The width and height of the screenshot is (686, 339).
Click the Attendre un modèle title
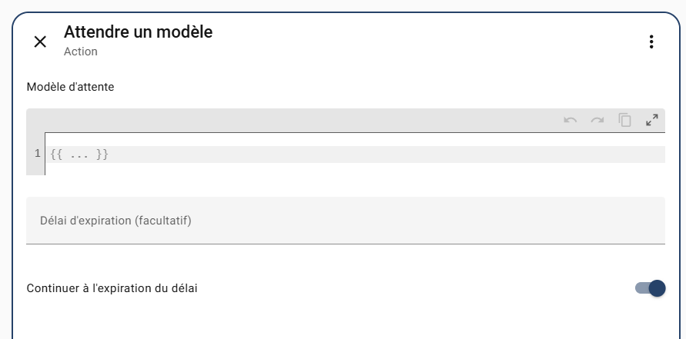point(138,32)
